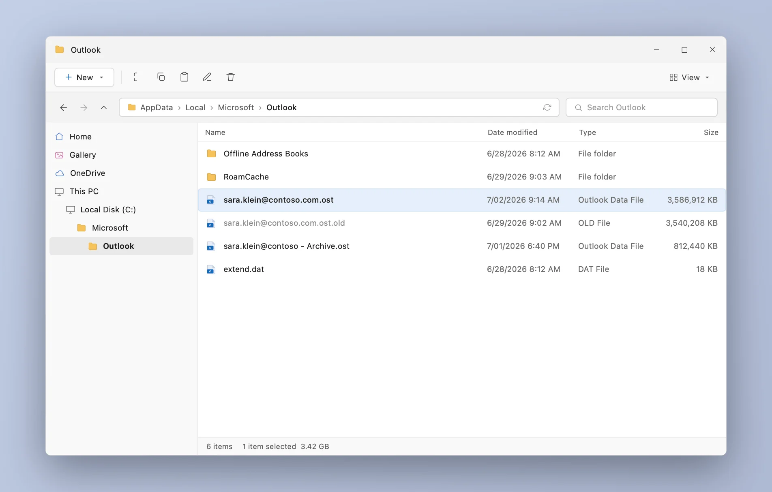
Task: Go up one folder level
Action: [104, 107]
